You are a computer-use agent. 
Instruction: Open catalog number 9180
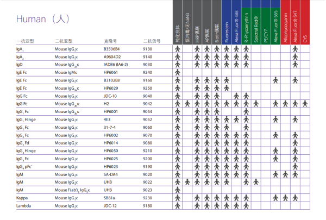[x=147, y=206]
